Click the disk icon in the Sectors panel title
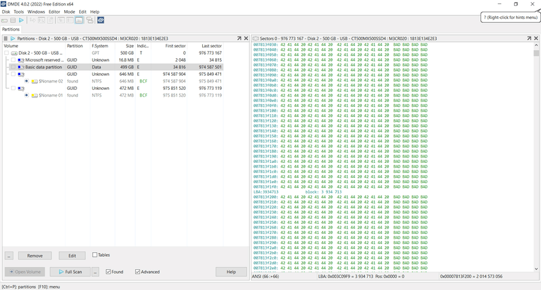This screenshot has width=541, height=290. tap(256, 39)
